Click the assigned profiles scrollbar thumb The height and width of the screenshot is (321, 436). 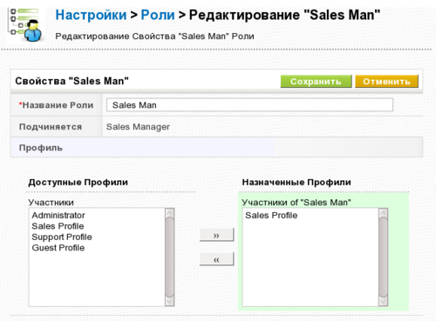(384, 257)
